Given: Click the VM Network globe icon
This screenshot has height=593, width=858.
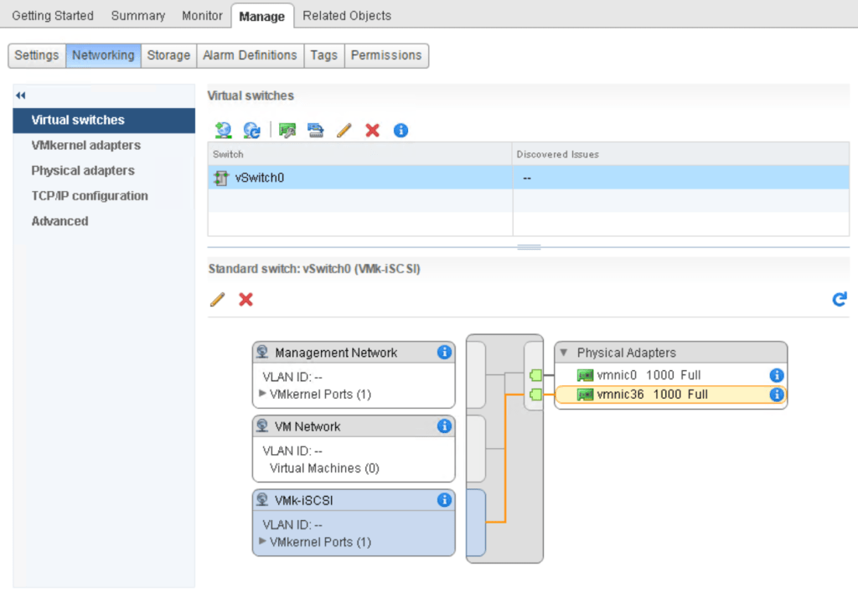Looking at the screenshot, I should click(262, 425).
